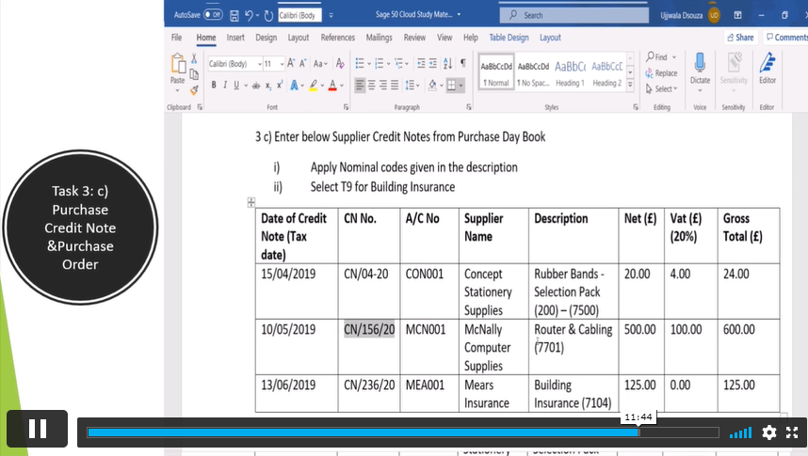The height and width of the screenshot is (456, 808).
Task: Select Align Left
Action: 360,85
